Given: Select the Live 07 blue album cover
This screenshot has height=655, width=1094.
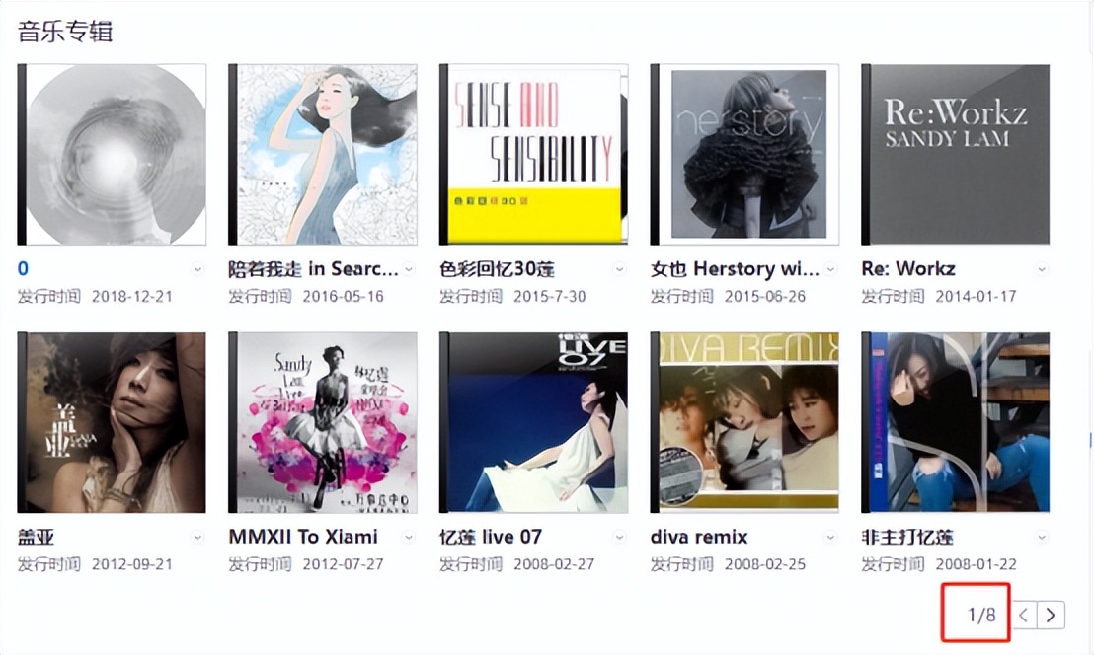Looking at the screenshot, I should (x=534, y=422).
